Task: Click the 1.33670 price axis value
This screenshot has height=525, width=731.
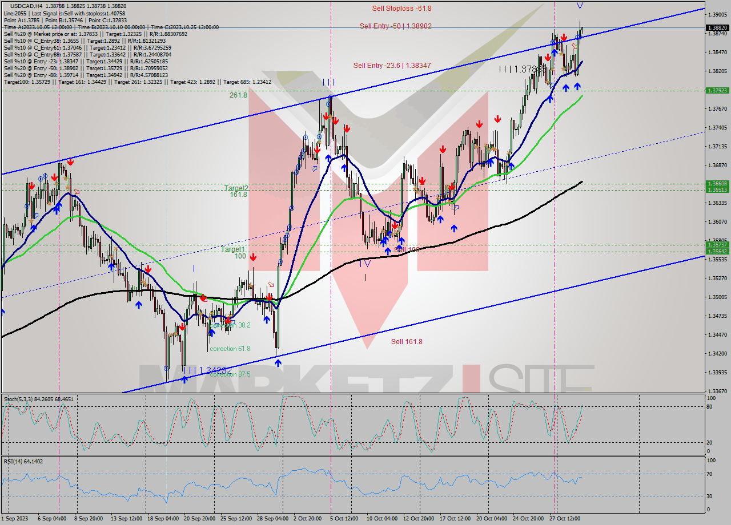Action: 718,391
